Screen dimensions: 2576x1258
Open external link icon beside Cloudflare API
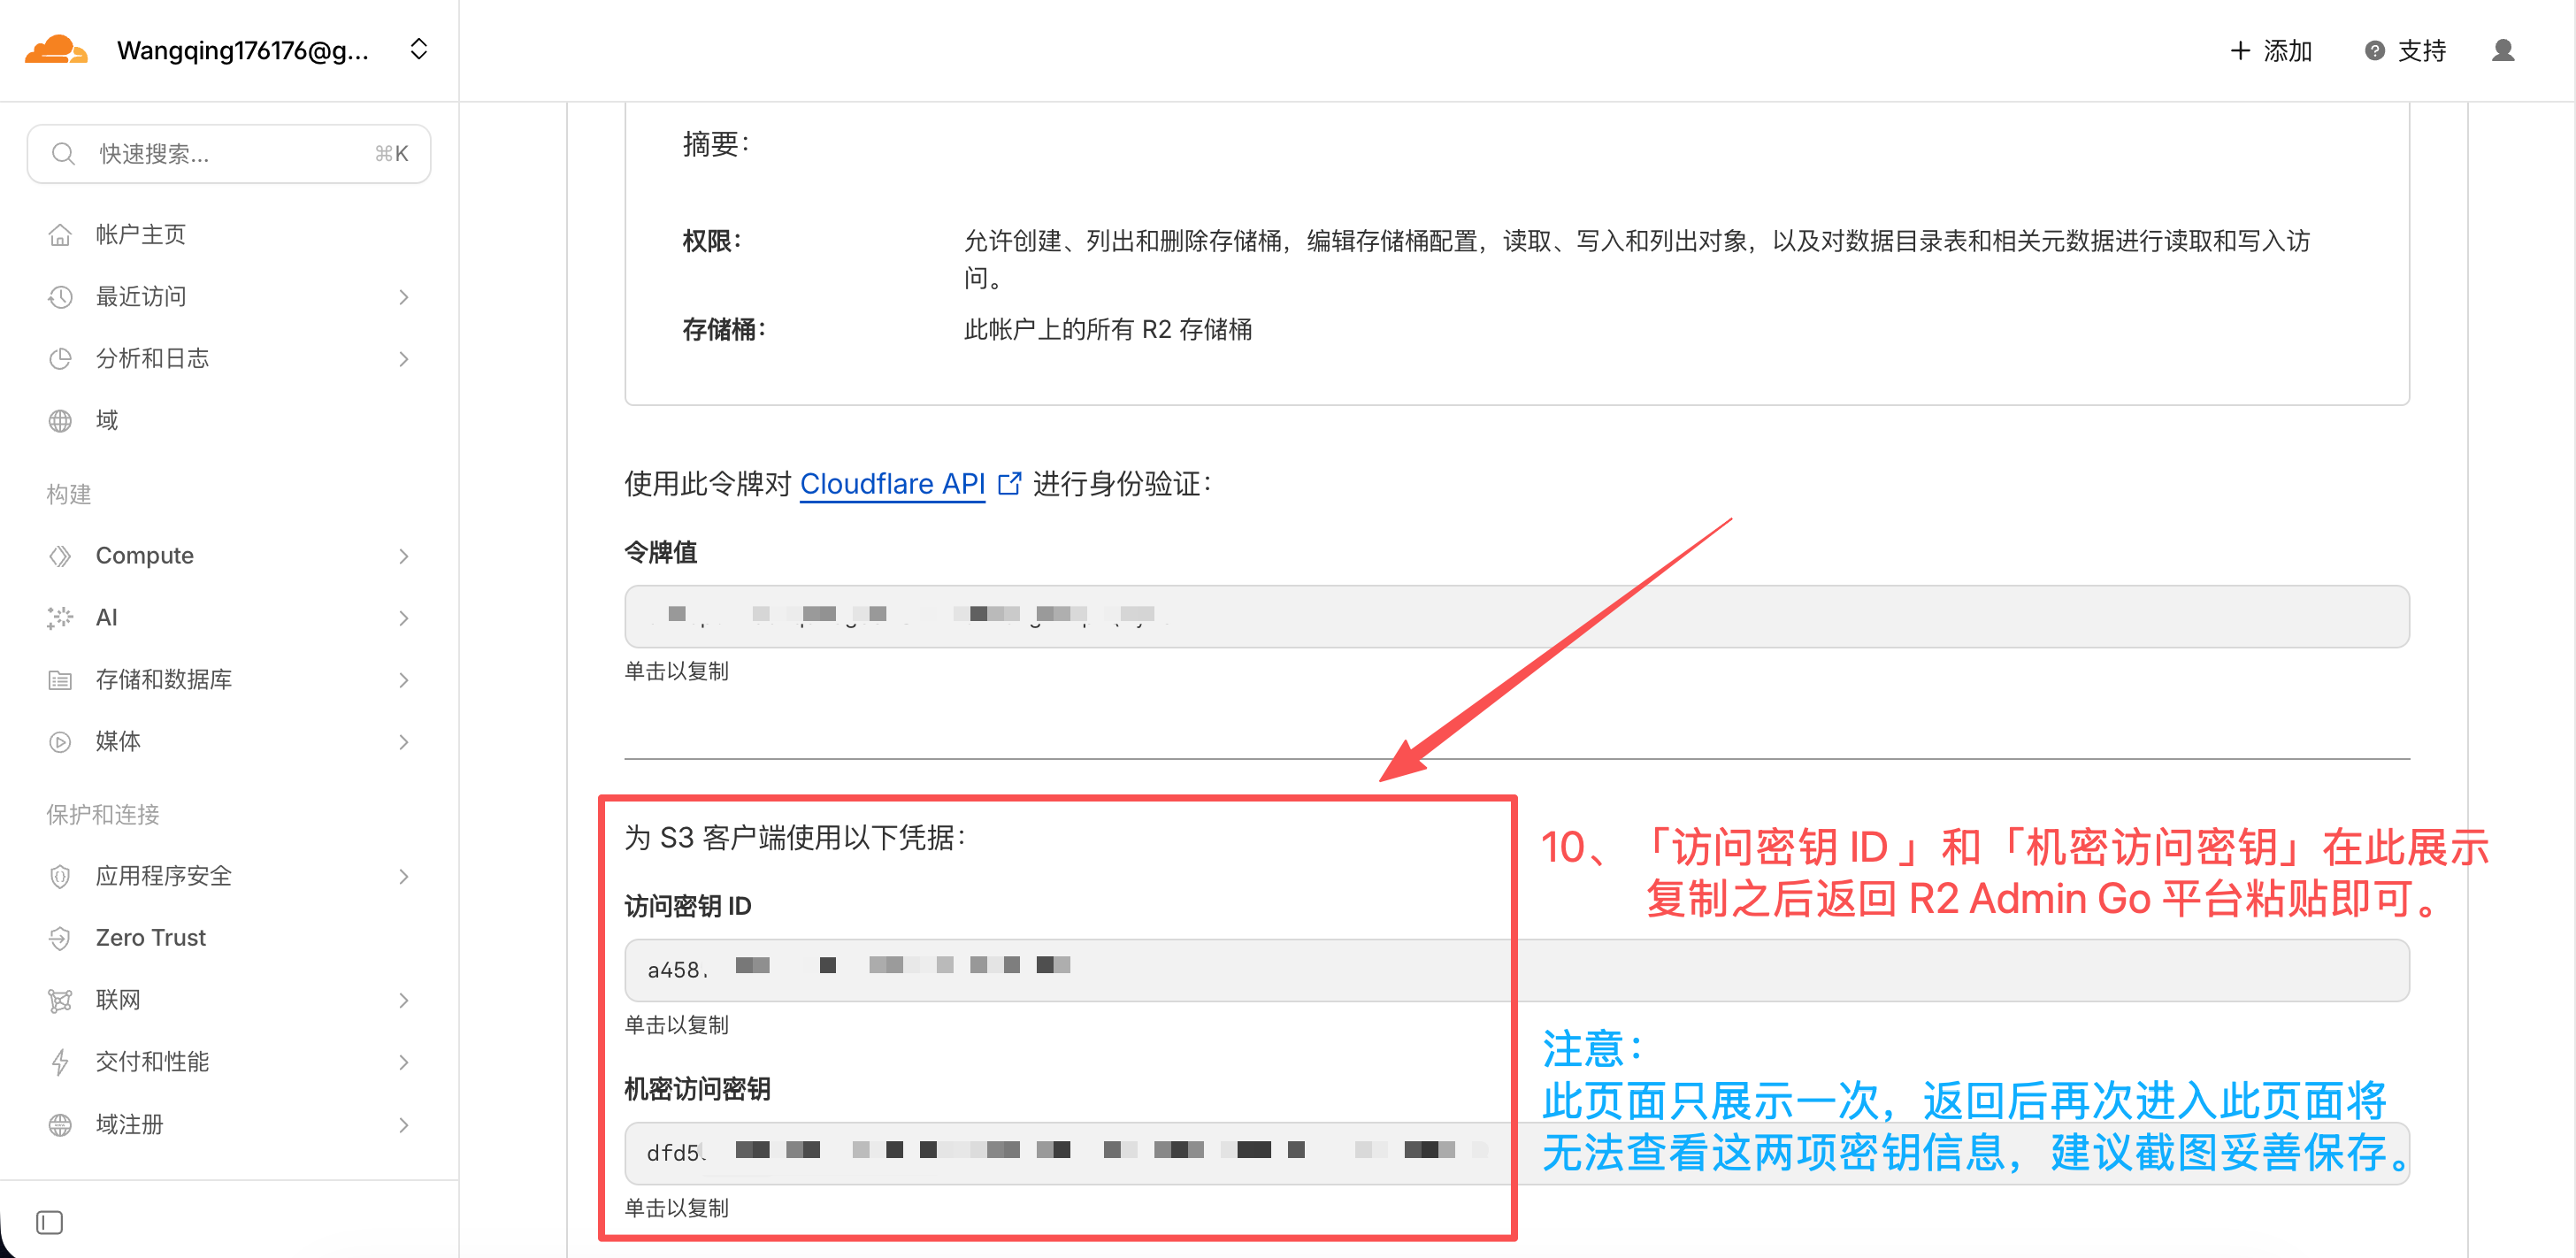(x=1010, y=484)
